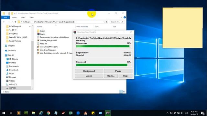Open Music in the navigation pane
Viewport: 207px width, 116px height.
click(12, 73)
